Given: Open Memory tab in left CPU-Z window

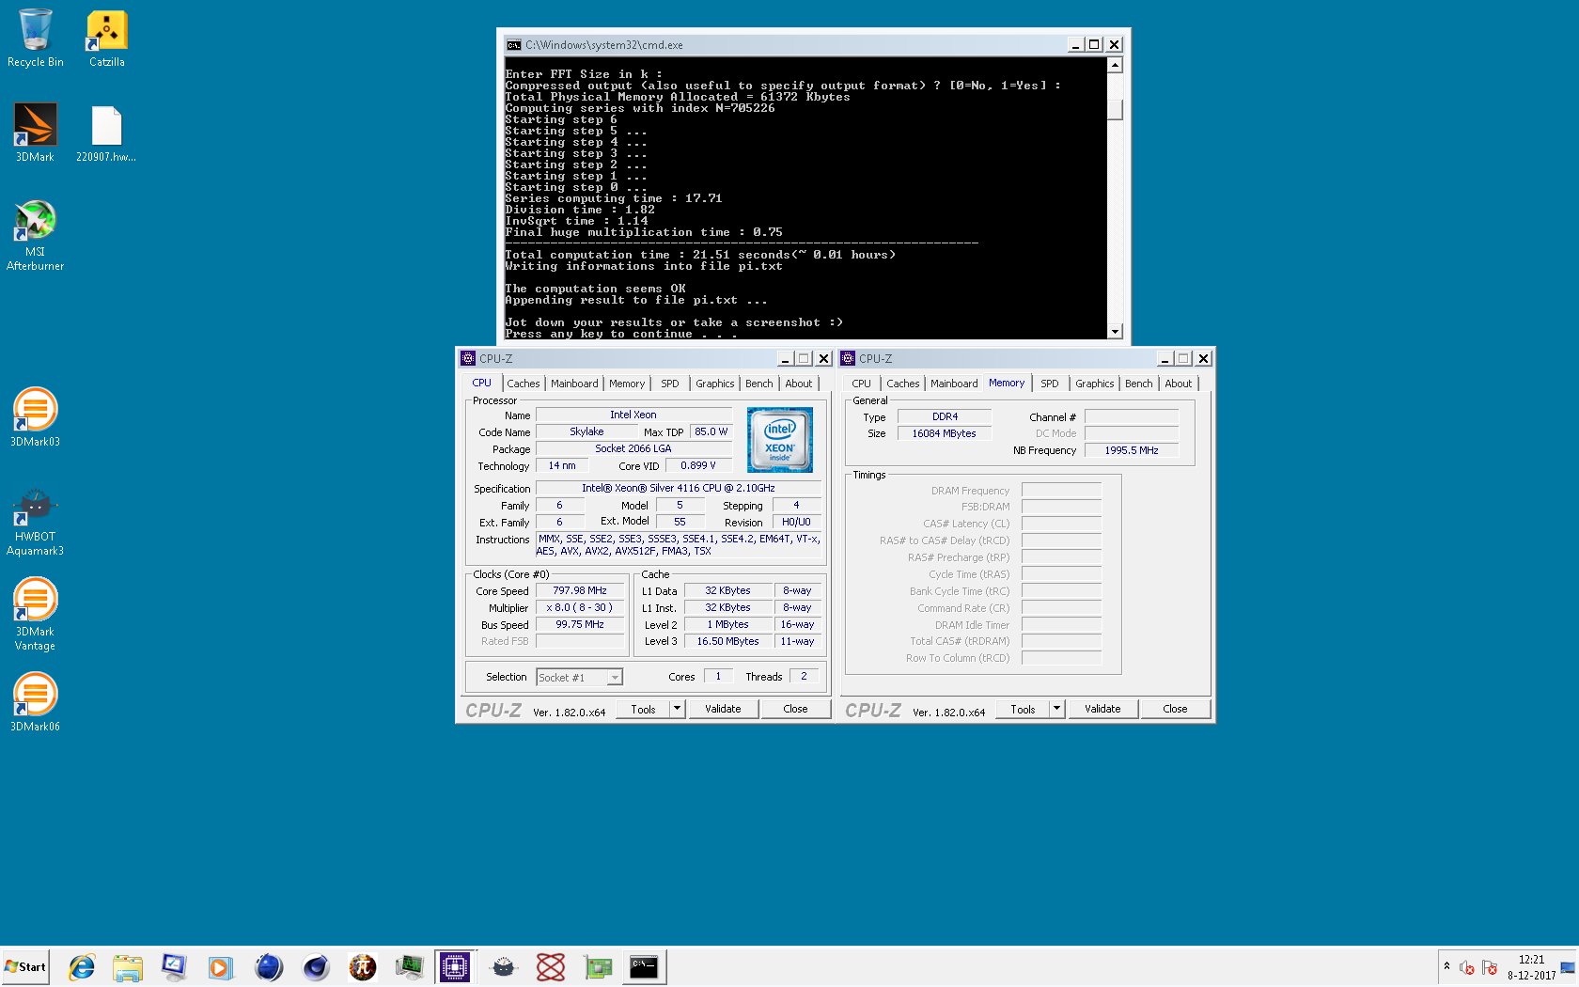Looking at the screenshot, I should point(627,384).
